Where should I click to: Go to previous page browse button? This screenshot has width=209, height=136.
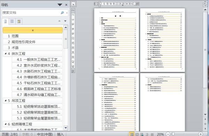[x=205, y=119]
